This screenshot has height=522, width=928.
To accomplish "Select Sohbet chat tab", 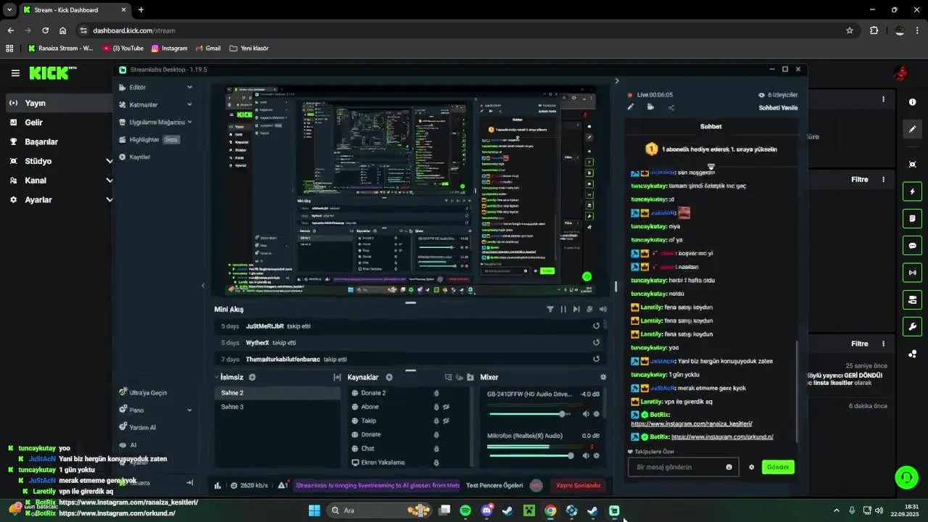I will pyautogui.click(x=710, y=126).
